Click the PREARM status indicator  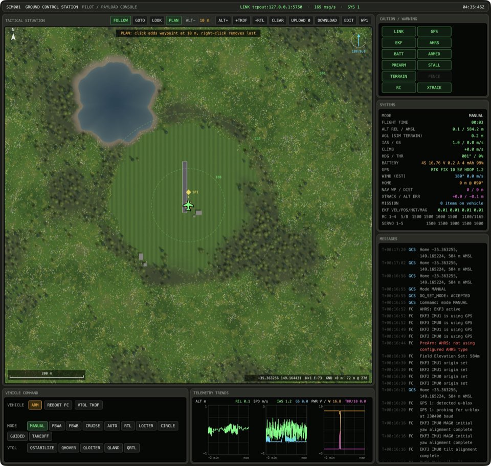pos(398,65)
